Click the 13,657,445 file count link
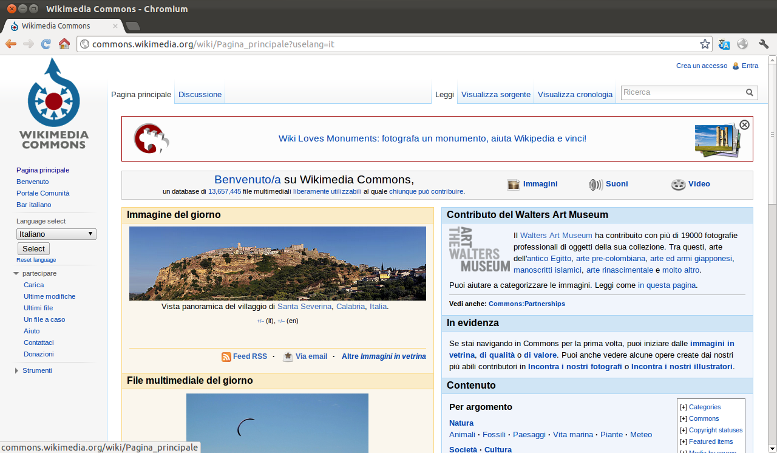 tap(225, 191)
